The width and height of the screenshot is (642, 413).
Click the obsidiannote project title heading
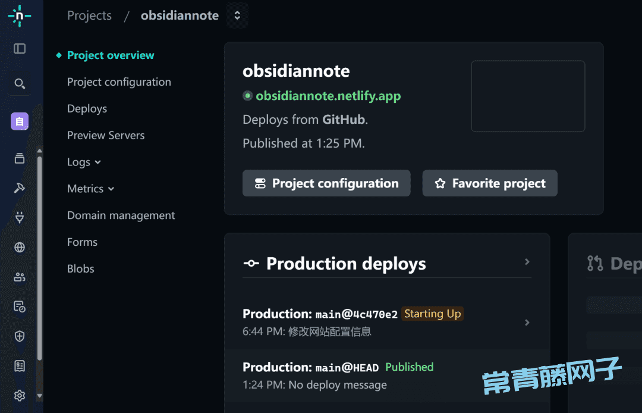point(296,71)
